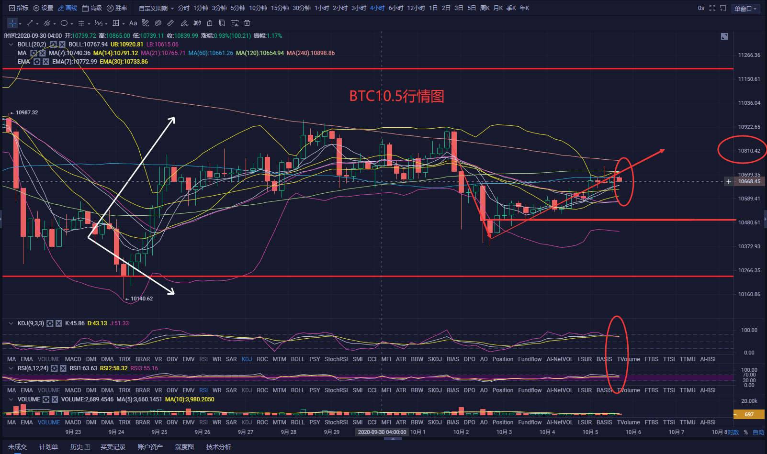
Task: Click the add window icon in top bar
Action: click(x=723, y=8)
